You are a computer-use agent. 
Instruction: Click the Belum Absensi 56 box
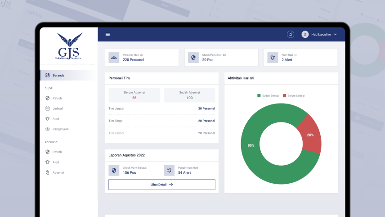point(134,95)
